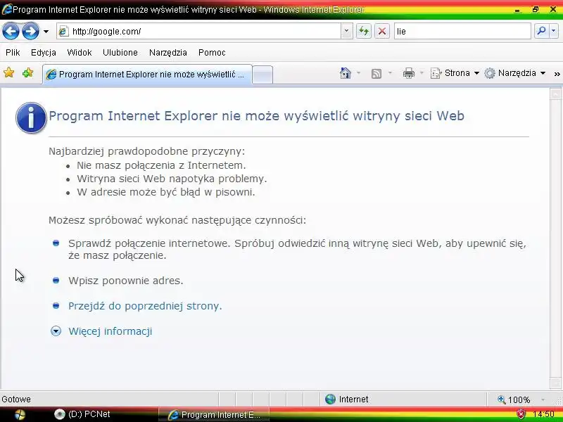Click the red shield security tray icon

click(x=521, y=414)
